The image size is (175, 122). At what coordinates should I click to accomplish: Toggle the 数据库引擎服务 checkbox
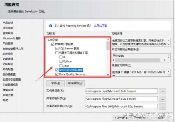point(53,44)
